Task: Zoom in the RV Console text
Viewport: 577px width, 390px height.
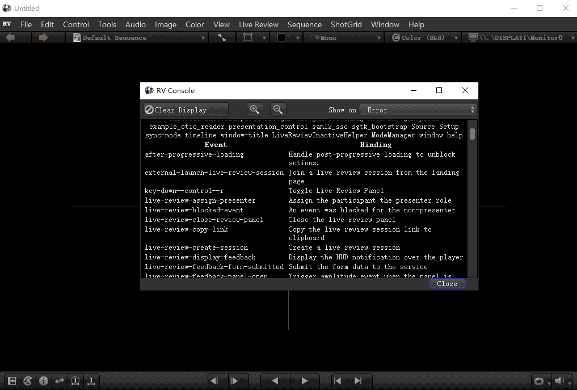Action: coord(255,110)
